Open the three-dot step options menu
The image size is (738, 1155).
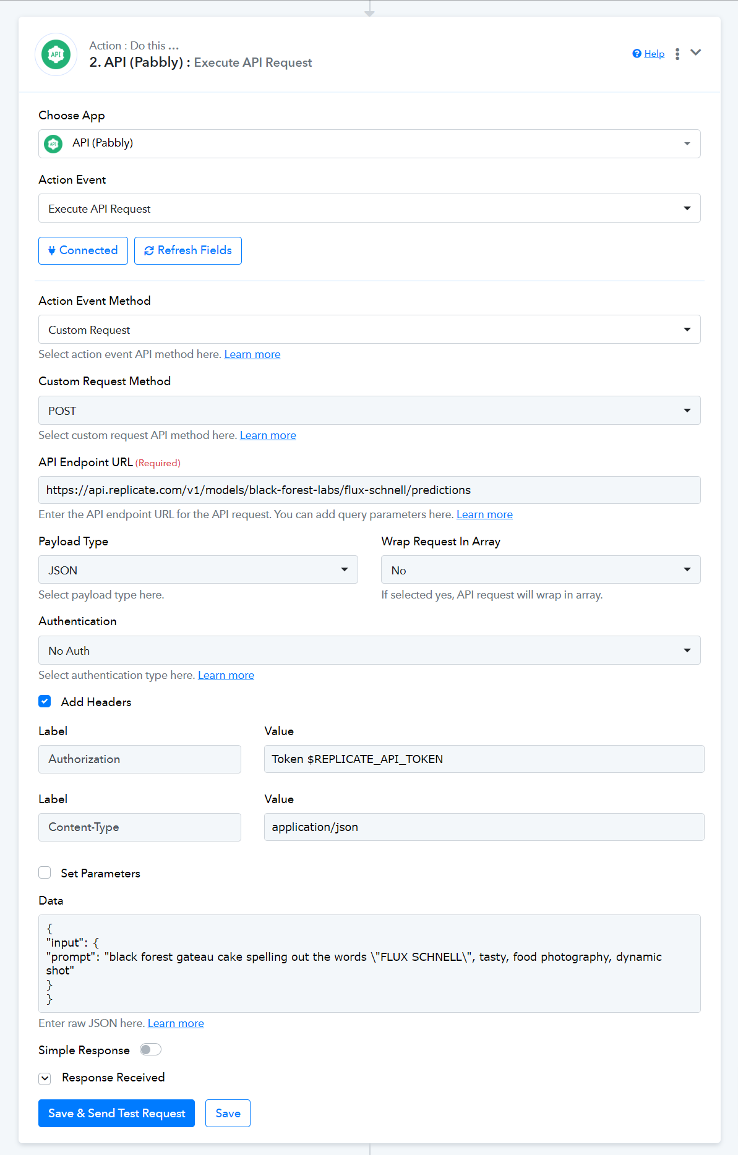point(677,54)
